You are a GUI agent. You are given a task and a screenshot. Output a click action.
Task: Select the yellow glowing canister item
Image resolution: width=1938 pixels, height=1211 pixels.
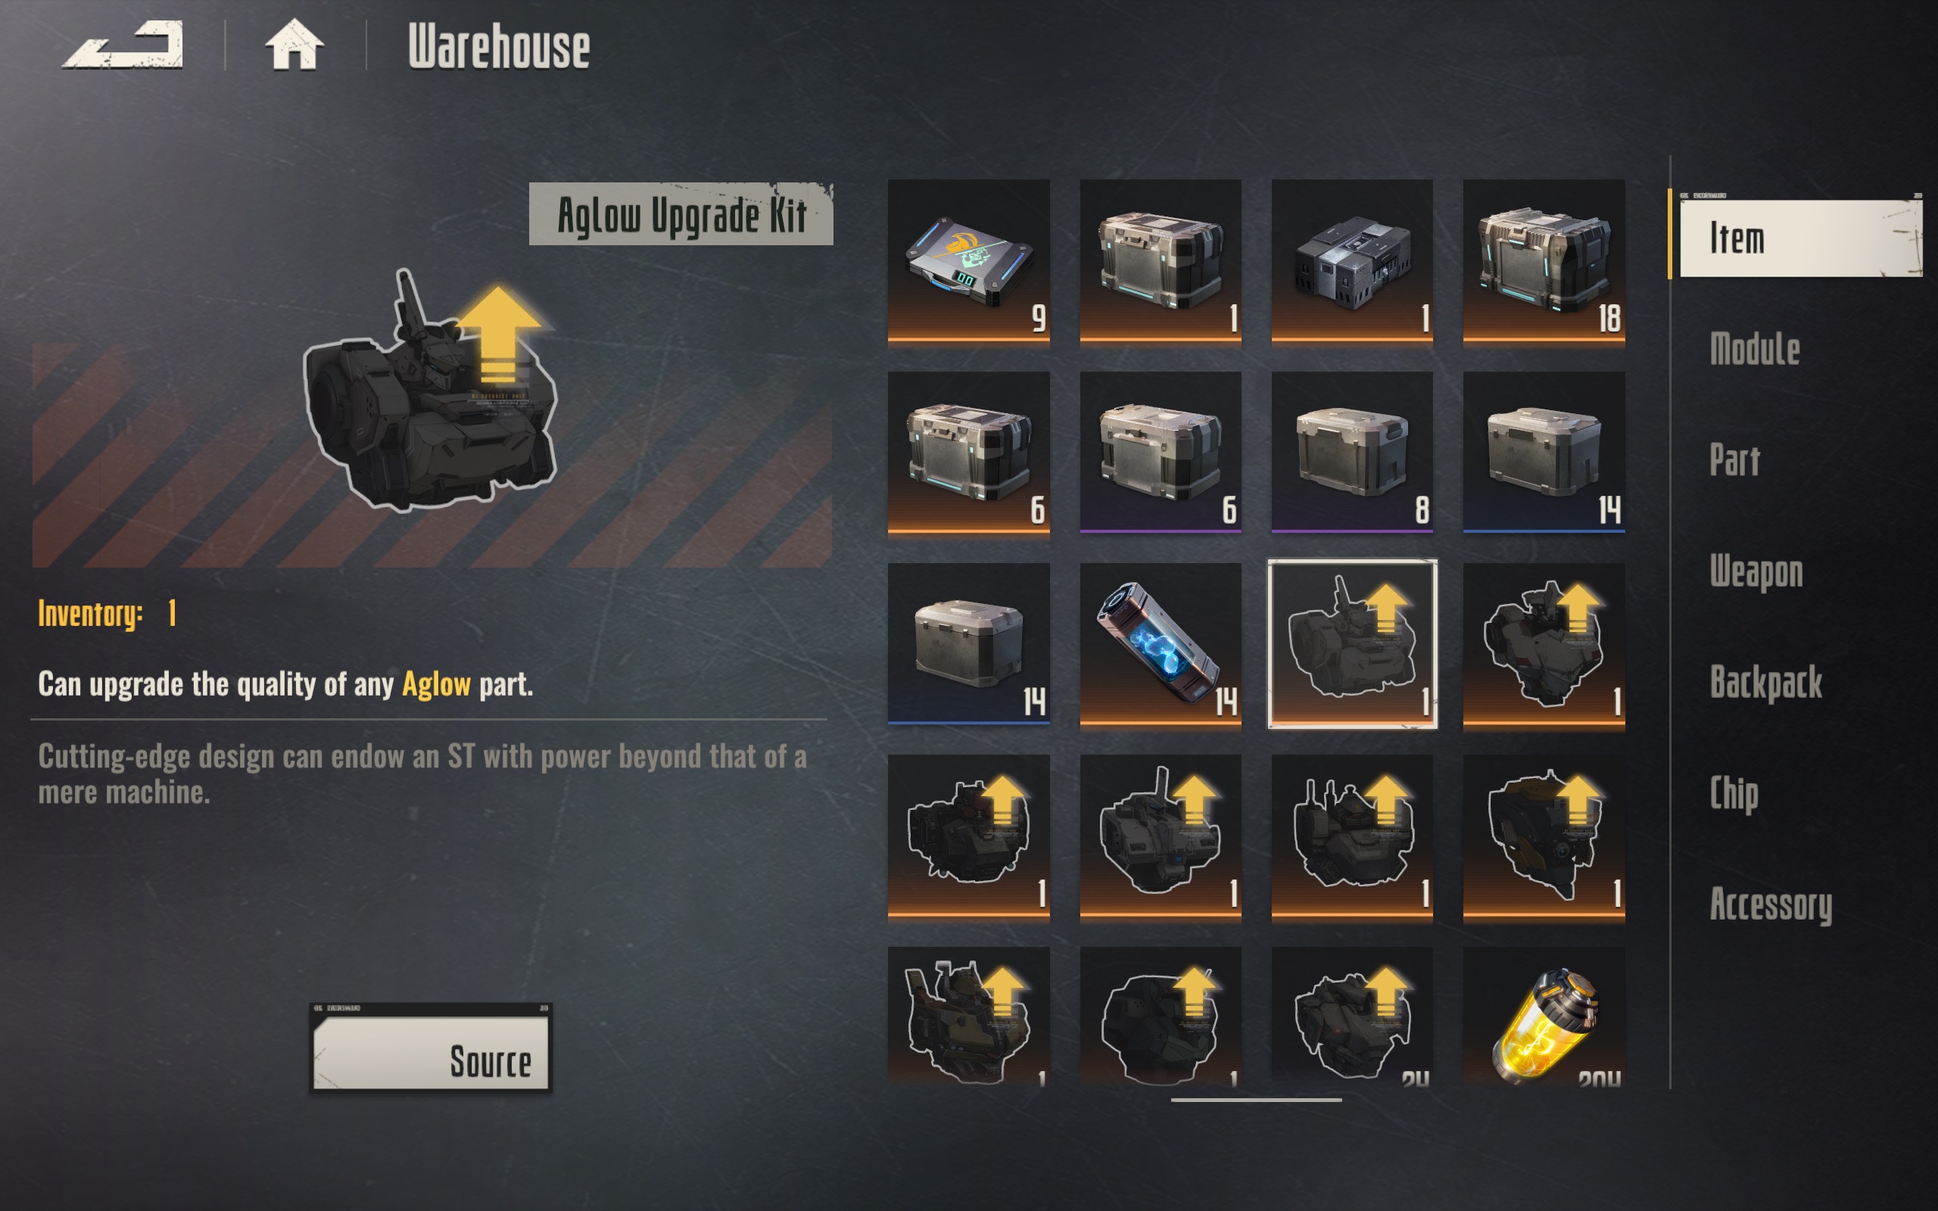tap(1544, 1016)
